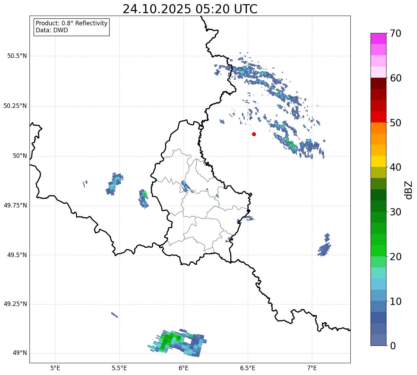Click the colorbar value 30
Image resolution: width=417 pixels, height=375 pixels.
396,212
